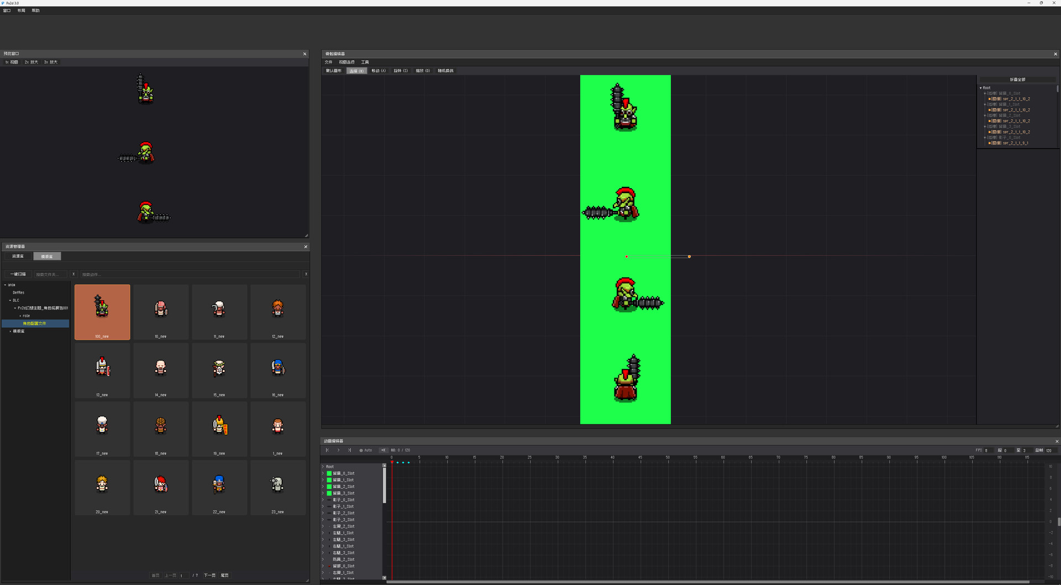The image size is (1061, 585).
Task: Switch to the 资源库 tab
Action: click(x=18, y=257)
